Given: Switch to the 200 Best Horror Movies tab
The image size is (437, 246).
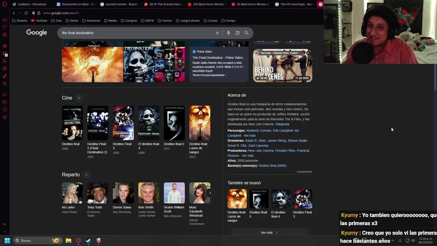Looking at the screenshot, I should pyautogui.click(x=207, y=4).
